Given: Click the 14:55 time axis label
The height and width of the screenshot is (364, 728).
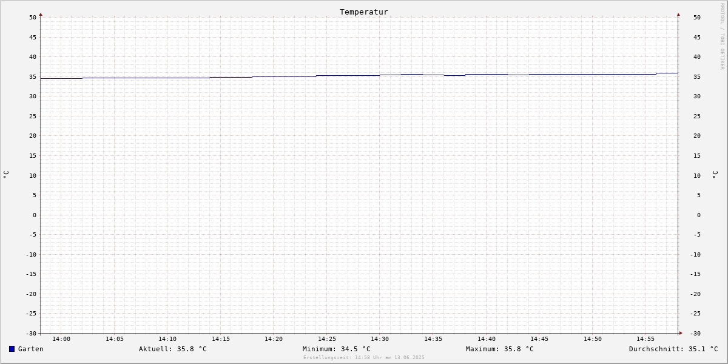Looking at the screenshot, I should 645,339.
